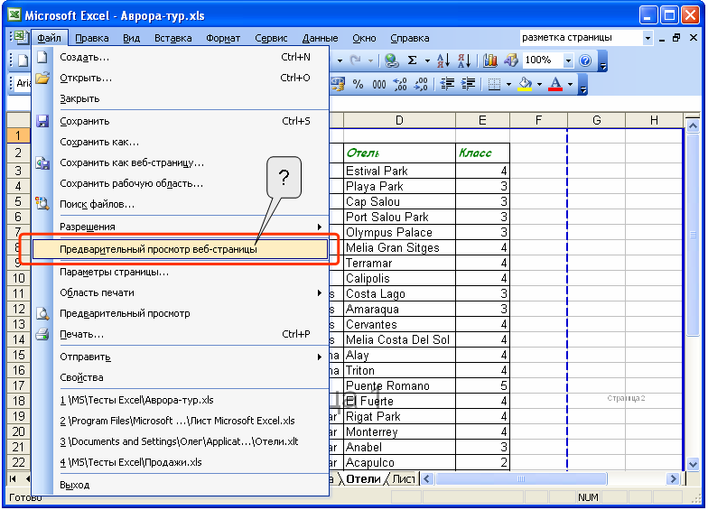Select Сохранить menu entry
Viewport: 708px width, 510px height.
tap(180, 121)
